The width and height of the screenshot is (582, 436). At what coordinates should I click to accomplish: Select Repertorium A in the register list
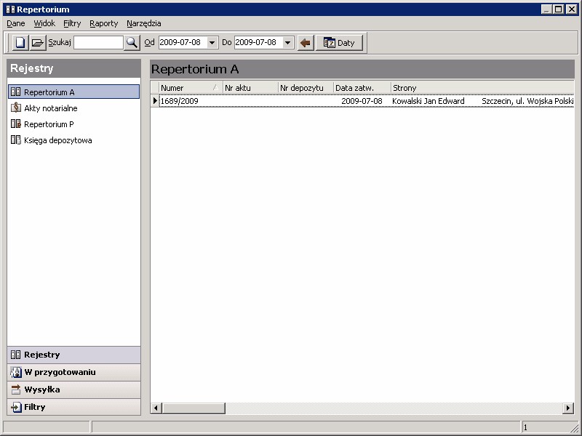[x=49, y=92]
